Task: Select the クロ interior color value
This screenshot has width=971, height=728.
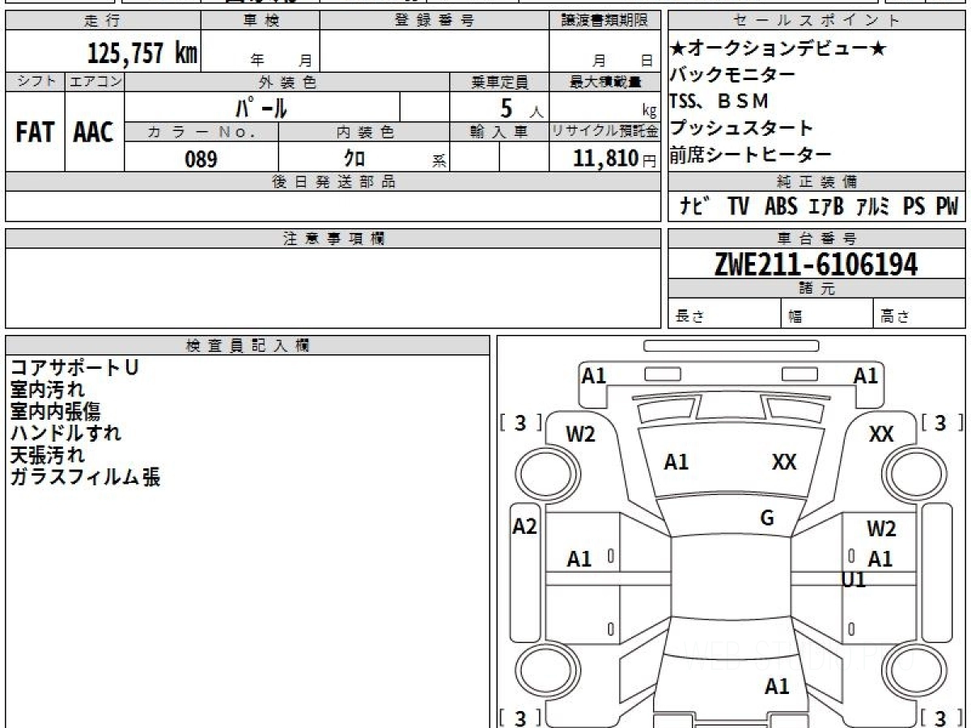Action: (x=354, y=159)
